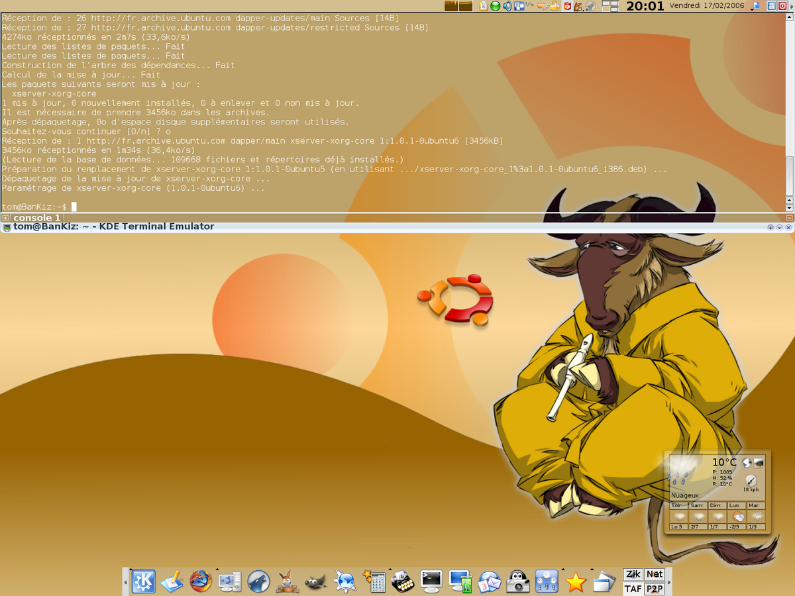Open the blue globe web icon in the panel

point(345,581)
